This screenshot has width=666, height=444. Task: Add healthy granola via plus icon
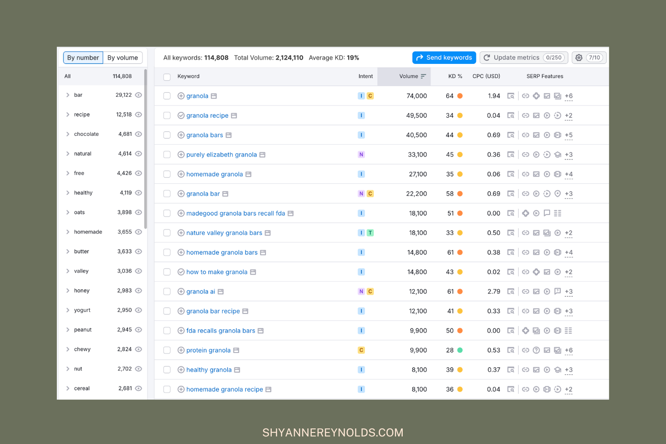[x=181, y=370]
